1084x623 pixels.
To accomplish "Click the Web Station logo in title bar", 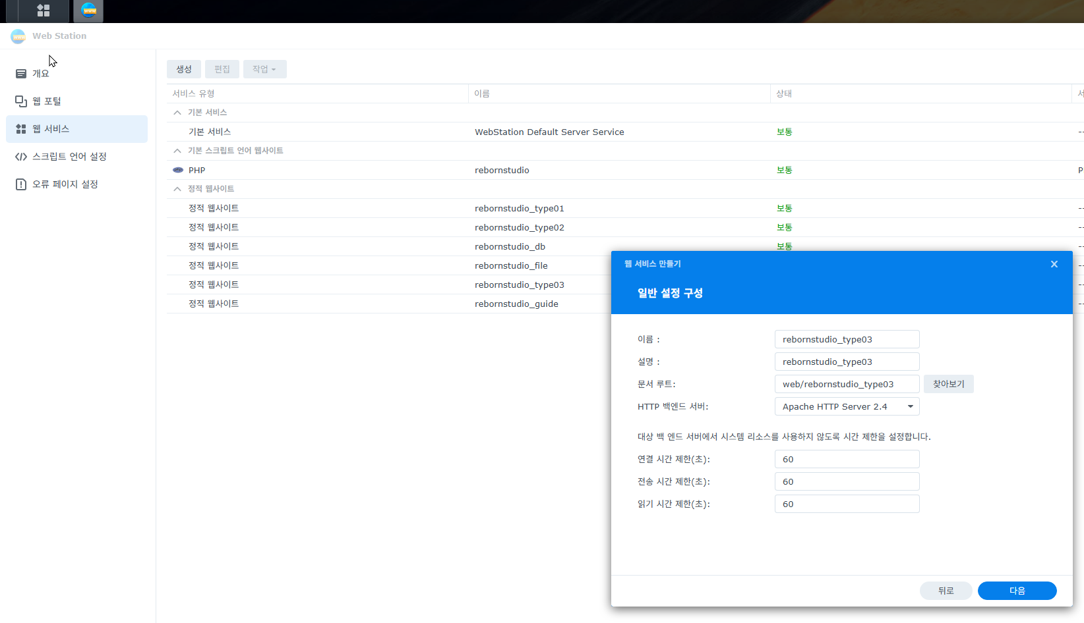I will point(18,36).
